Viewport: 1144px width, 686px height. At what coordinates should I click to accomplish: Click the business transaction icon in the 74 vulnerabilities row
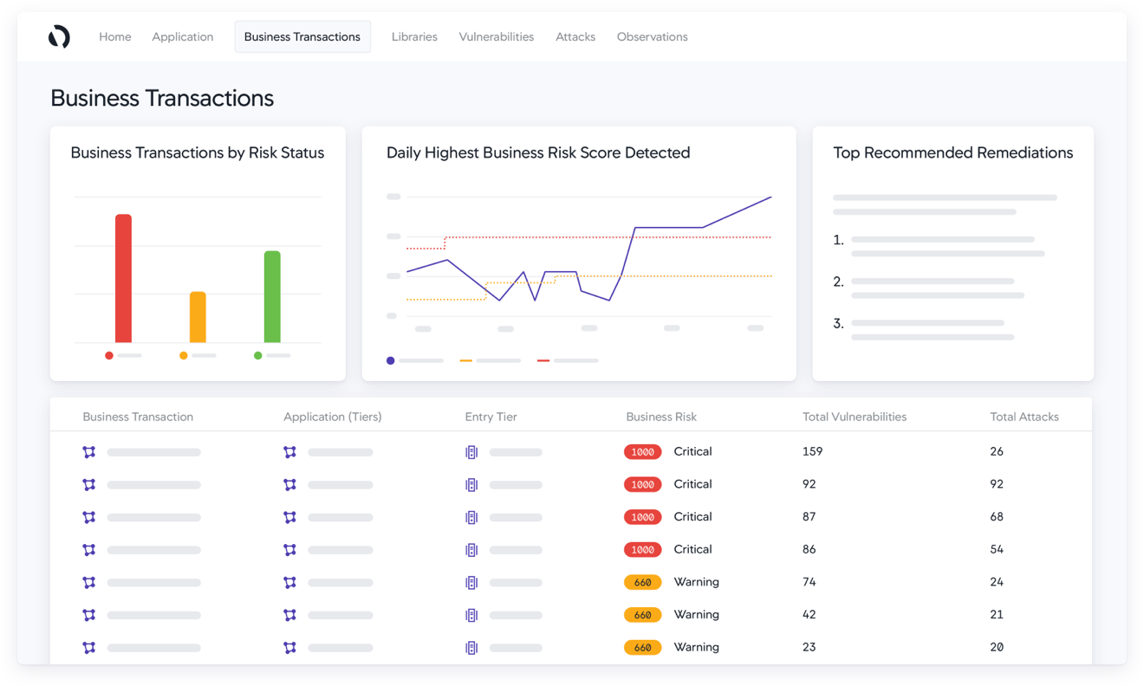click(89, 582)
